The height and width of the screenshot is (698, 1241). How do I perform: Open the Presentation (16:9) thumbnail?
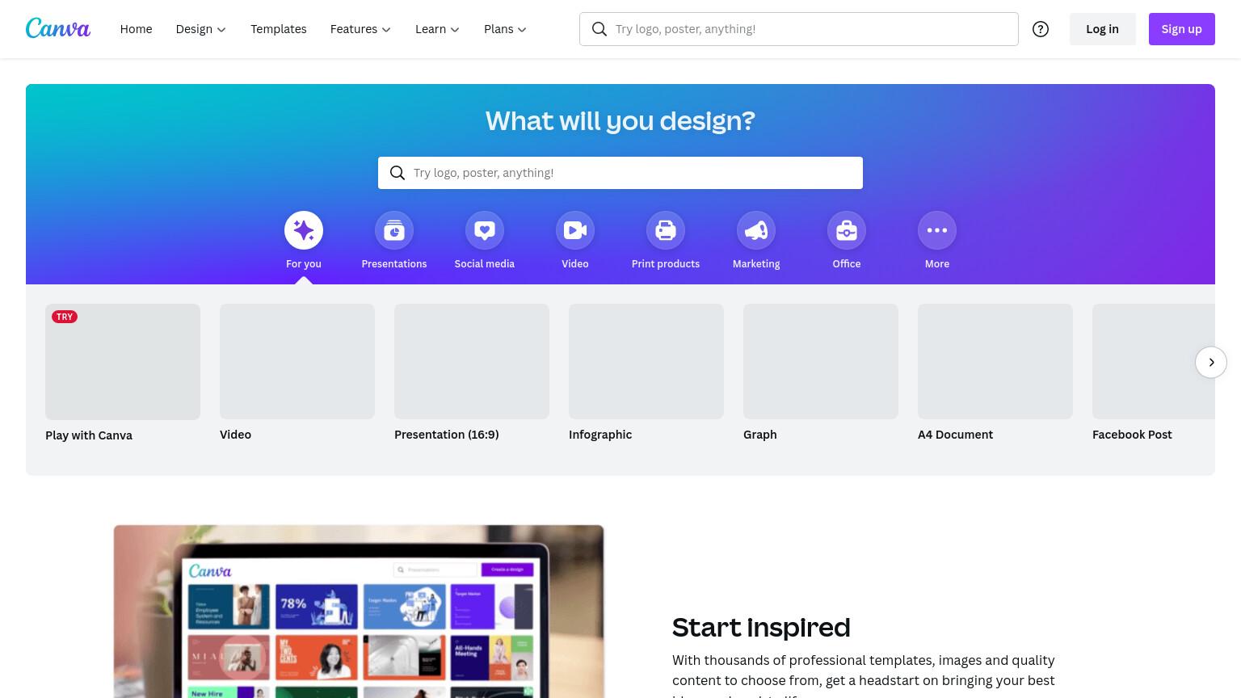(x=472, y=361)
